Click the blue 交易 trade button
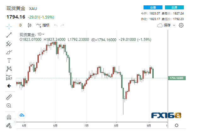 [152, 7]
